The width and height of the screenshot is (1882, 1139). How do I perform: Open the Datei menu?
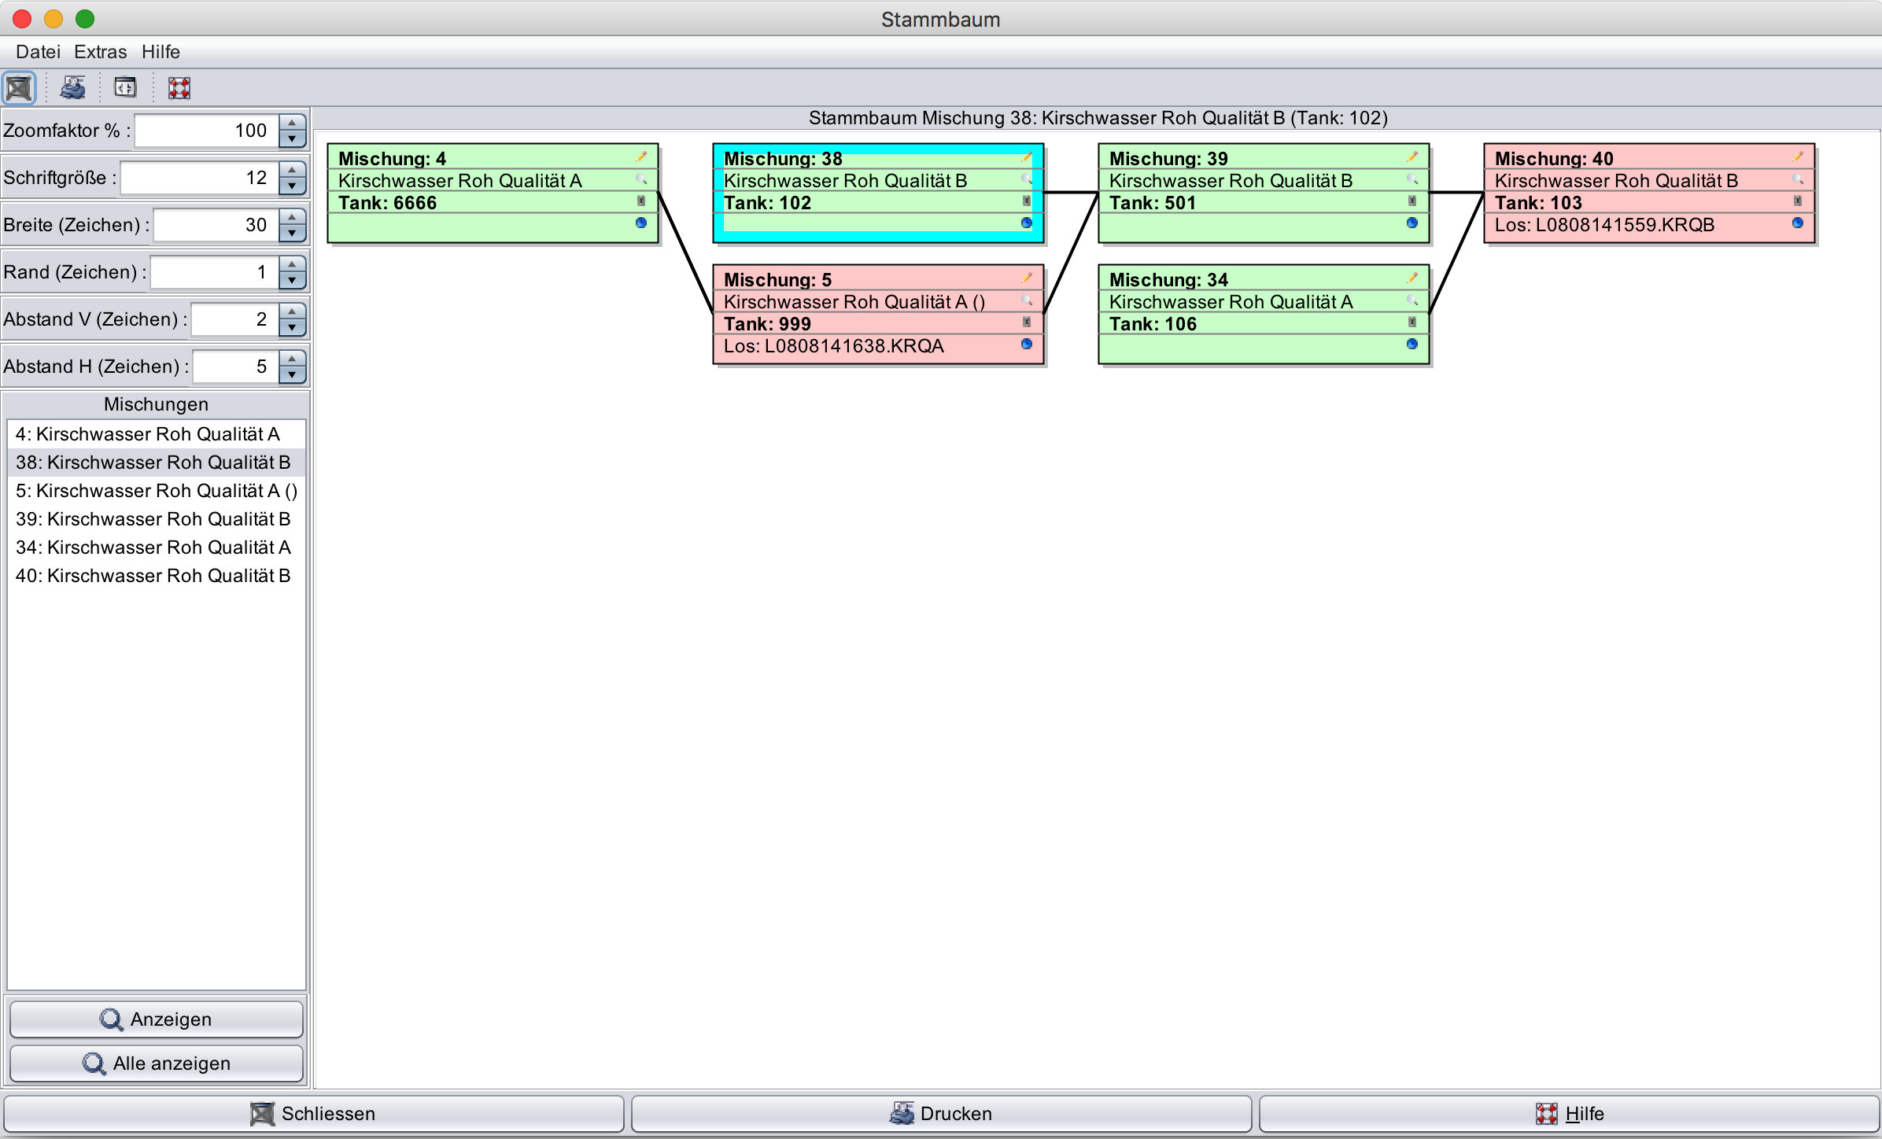(x=38, y=52)
